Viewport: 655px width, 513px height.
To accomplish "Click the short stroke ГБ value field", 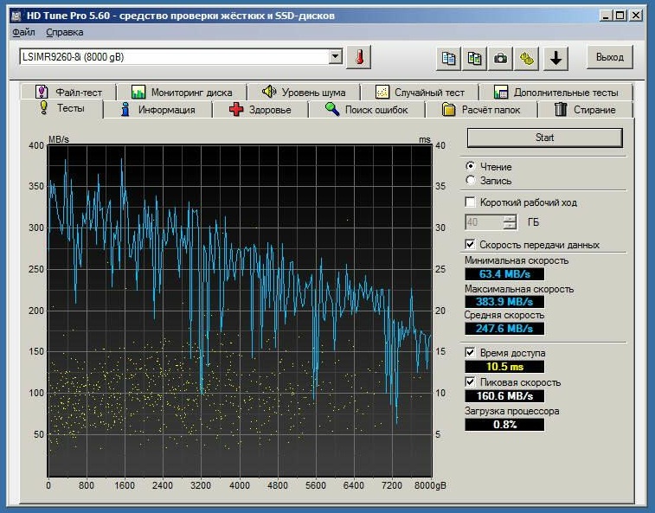I will 484,222.
